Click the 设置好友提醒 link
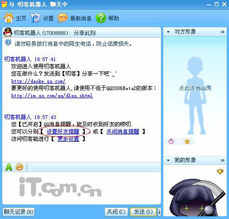229x219 pixels. tap(63, 132)
